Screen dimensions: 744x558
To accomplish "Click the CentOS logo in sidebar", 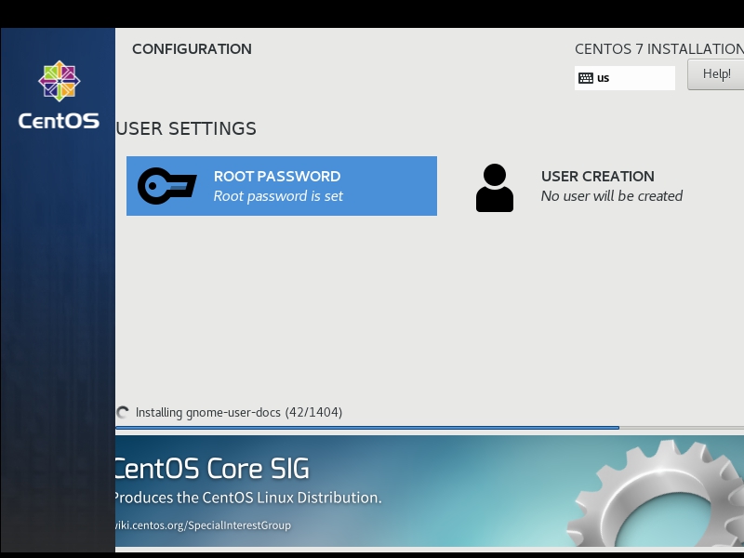I will [59, 95].
